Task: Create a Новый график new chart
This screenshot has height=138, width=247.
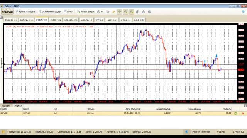Action: tap(86, 12)
